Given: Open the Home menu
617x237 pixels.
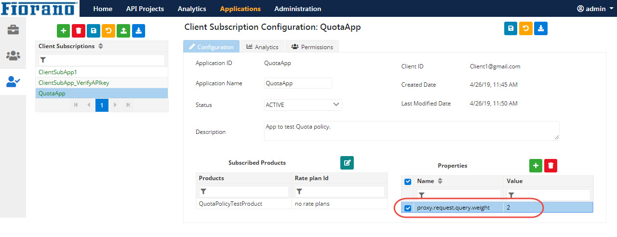Looking at the screenshot, I should tap(103, 9).
